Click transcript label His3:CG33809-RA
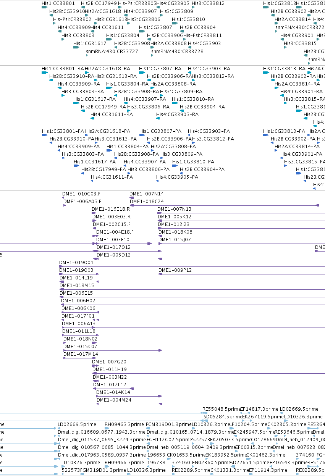This screenshot has width=325, height=476. coord(181,92)
